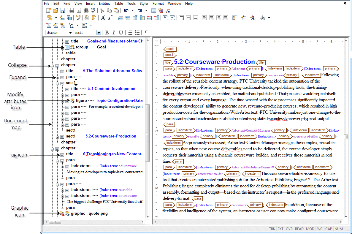This screenshot has width=352, height=234.
Task: Redo the action arrow icon
Action: point(140,10)
